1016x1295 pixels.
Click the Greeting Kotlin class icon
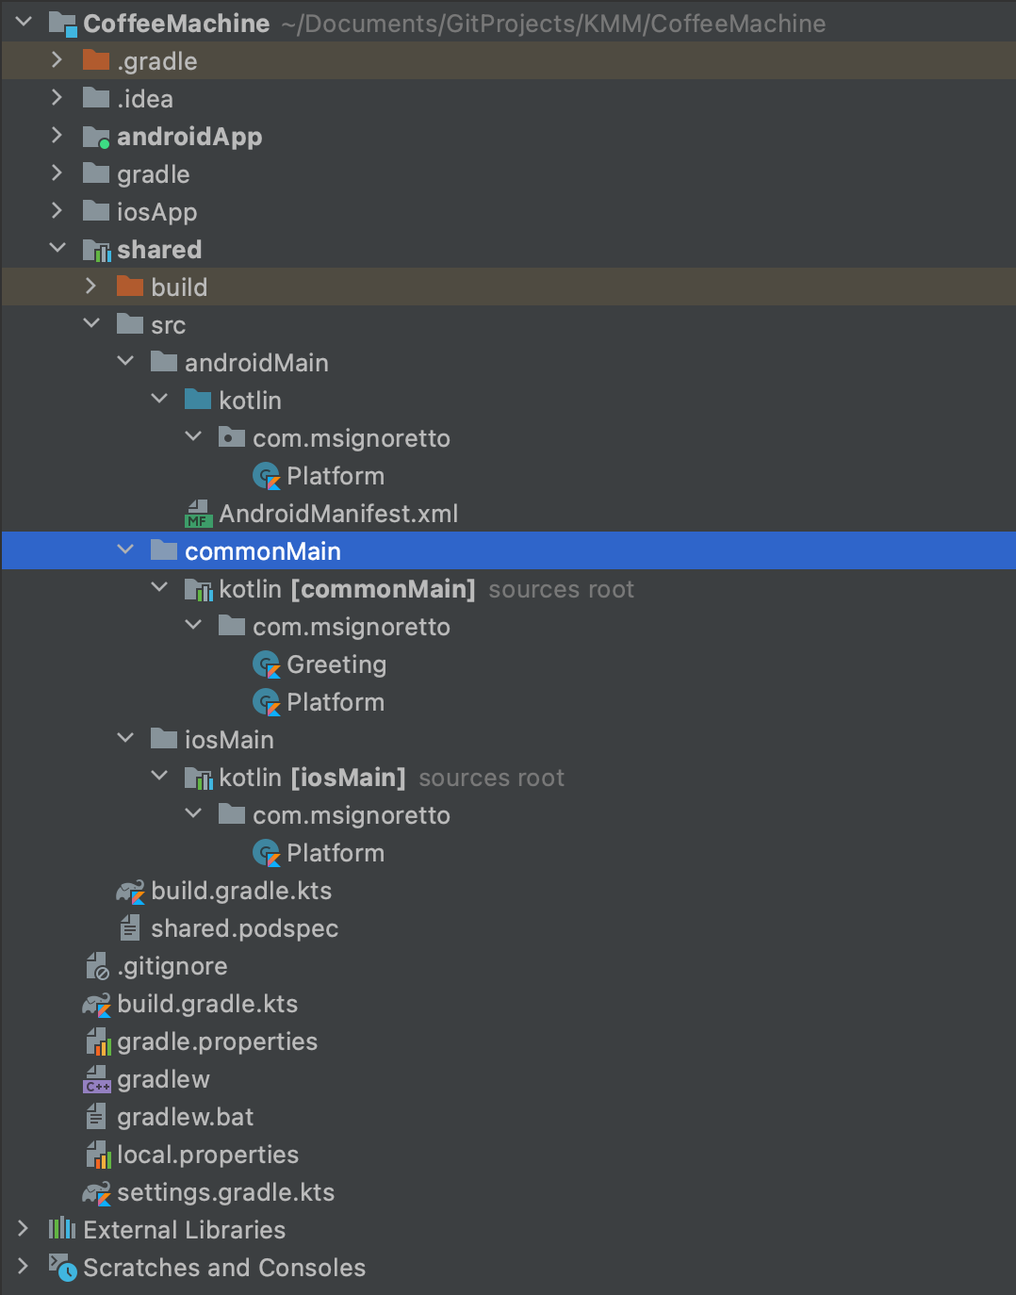pos(267,665)
